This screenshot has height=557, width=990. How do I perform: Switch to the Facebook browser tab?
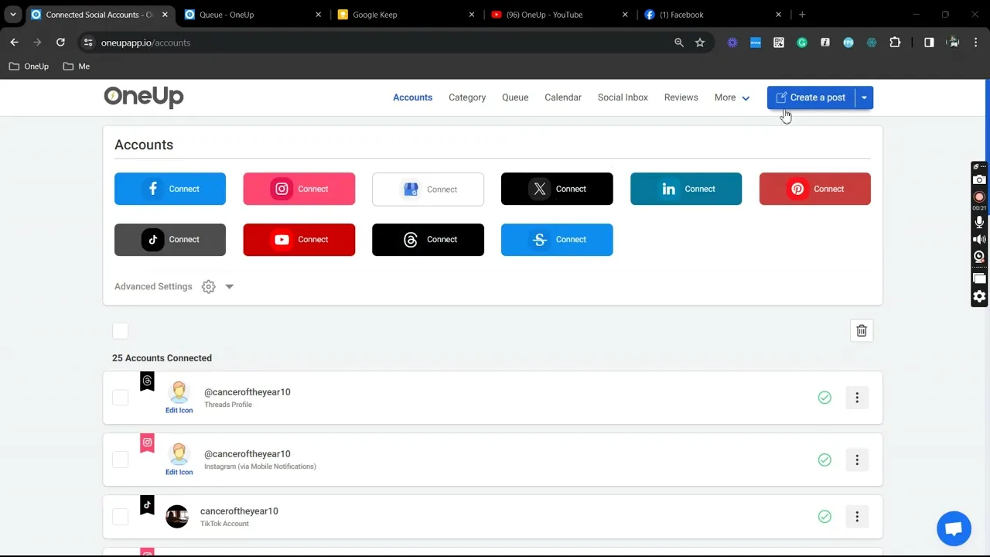(x=713, y=15)
